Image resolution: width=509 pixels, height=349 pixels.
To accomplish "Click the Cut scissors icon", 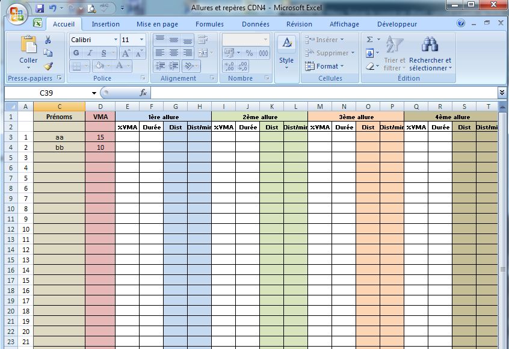I will 48,40.
